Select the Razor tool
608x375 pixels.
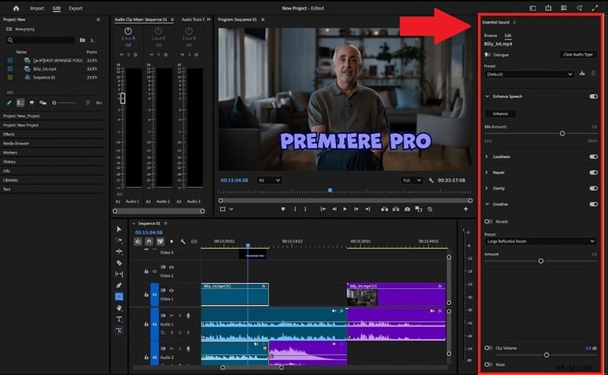pyautogui.click(x=119, y=263)
